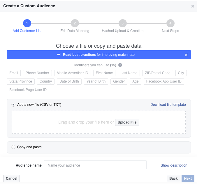The width and height of the screenshot is (197, 184).
Task: Select step 1 Add Customer List circle
Action: click(27, 23)
